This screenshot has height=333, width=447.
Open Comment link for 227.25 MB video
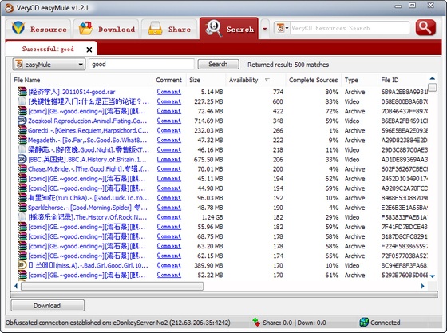(x=168, y=101)
